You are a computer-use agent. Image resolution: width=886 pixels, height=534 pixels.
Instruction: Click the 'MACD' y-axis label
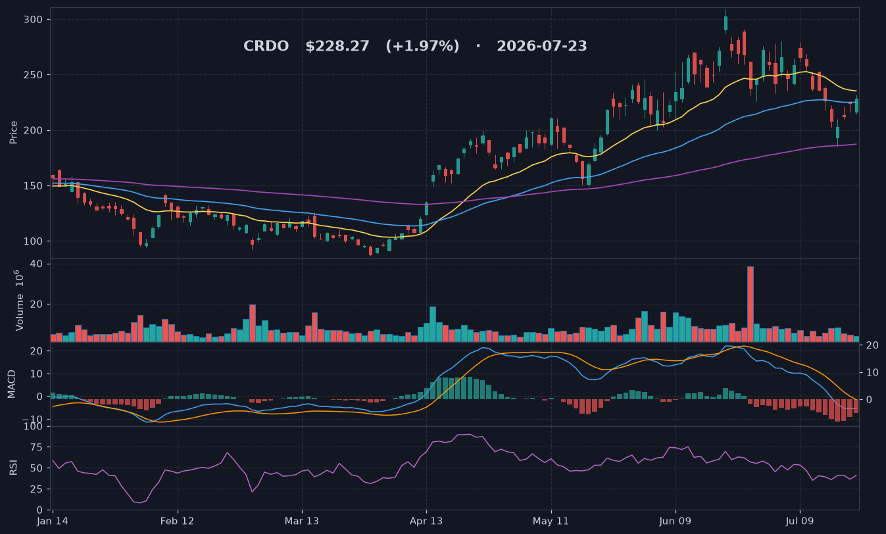tap(11, 383)
